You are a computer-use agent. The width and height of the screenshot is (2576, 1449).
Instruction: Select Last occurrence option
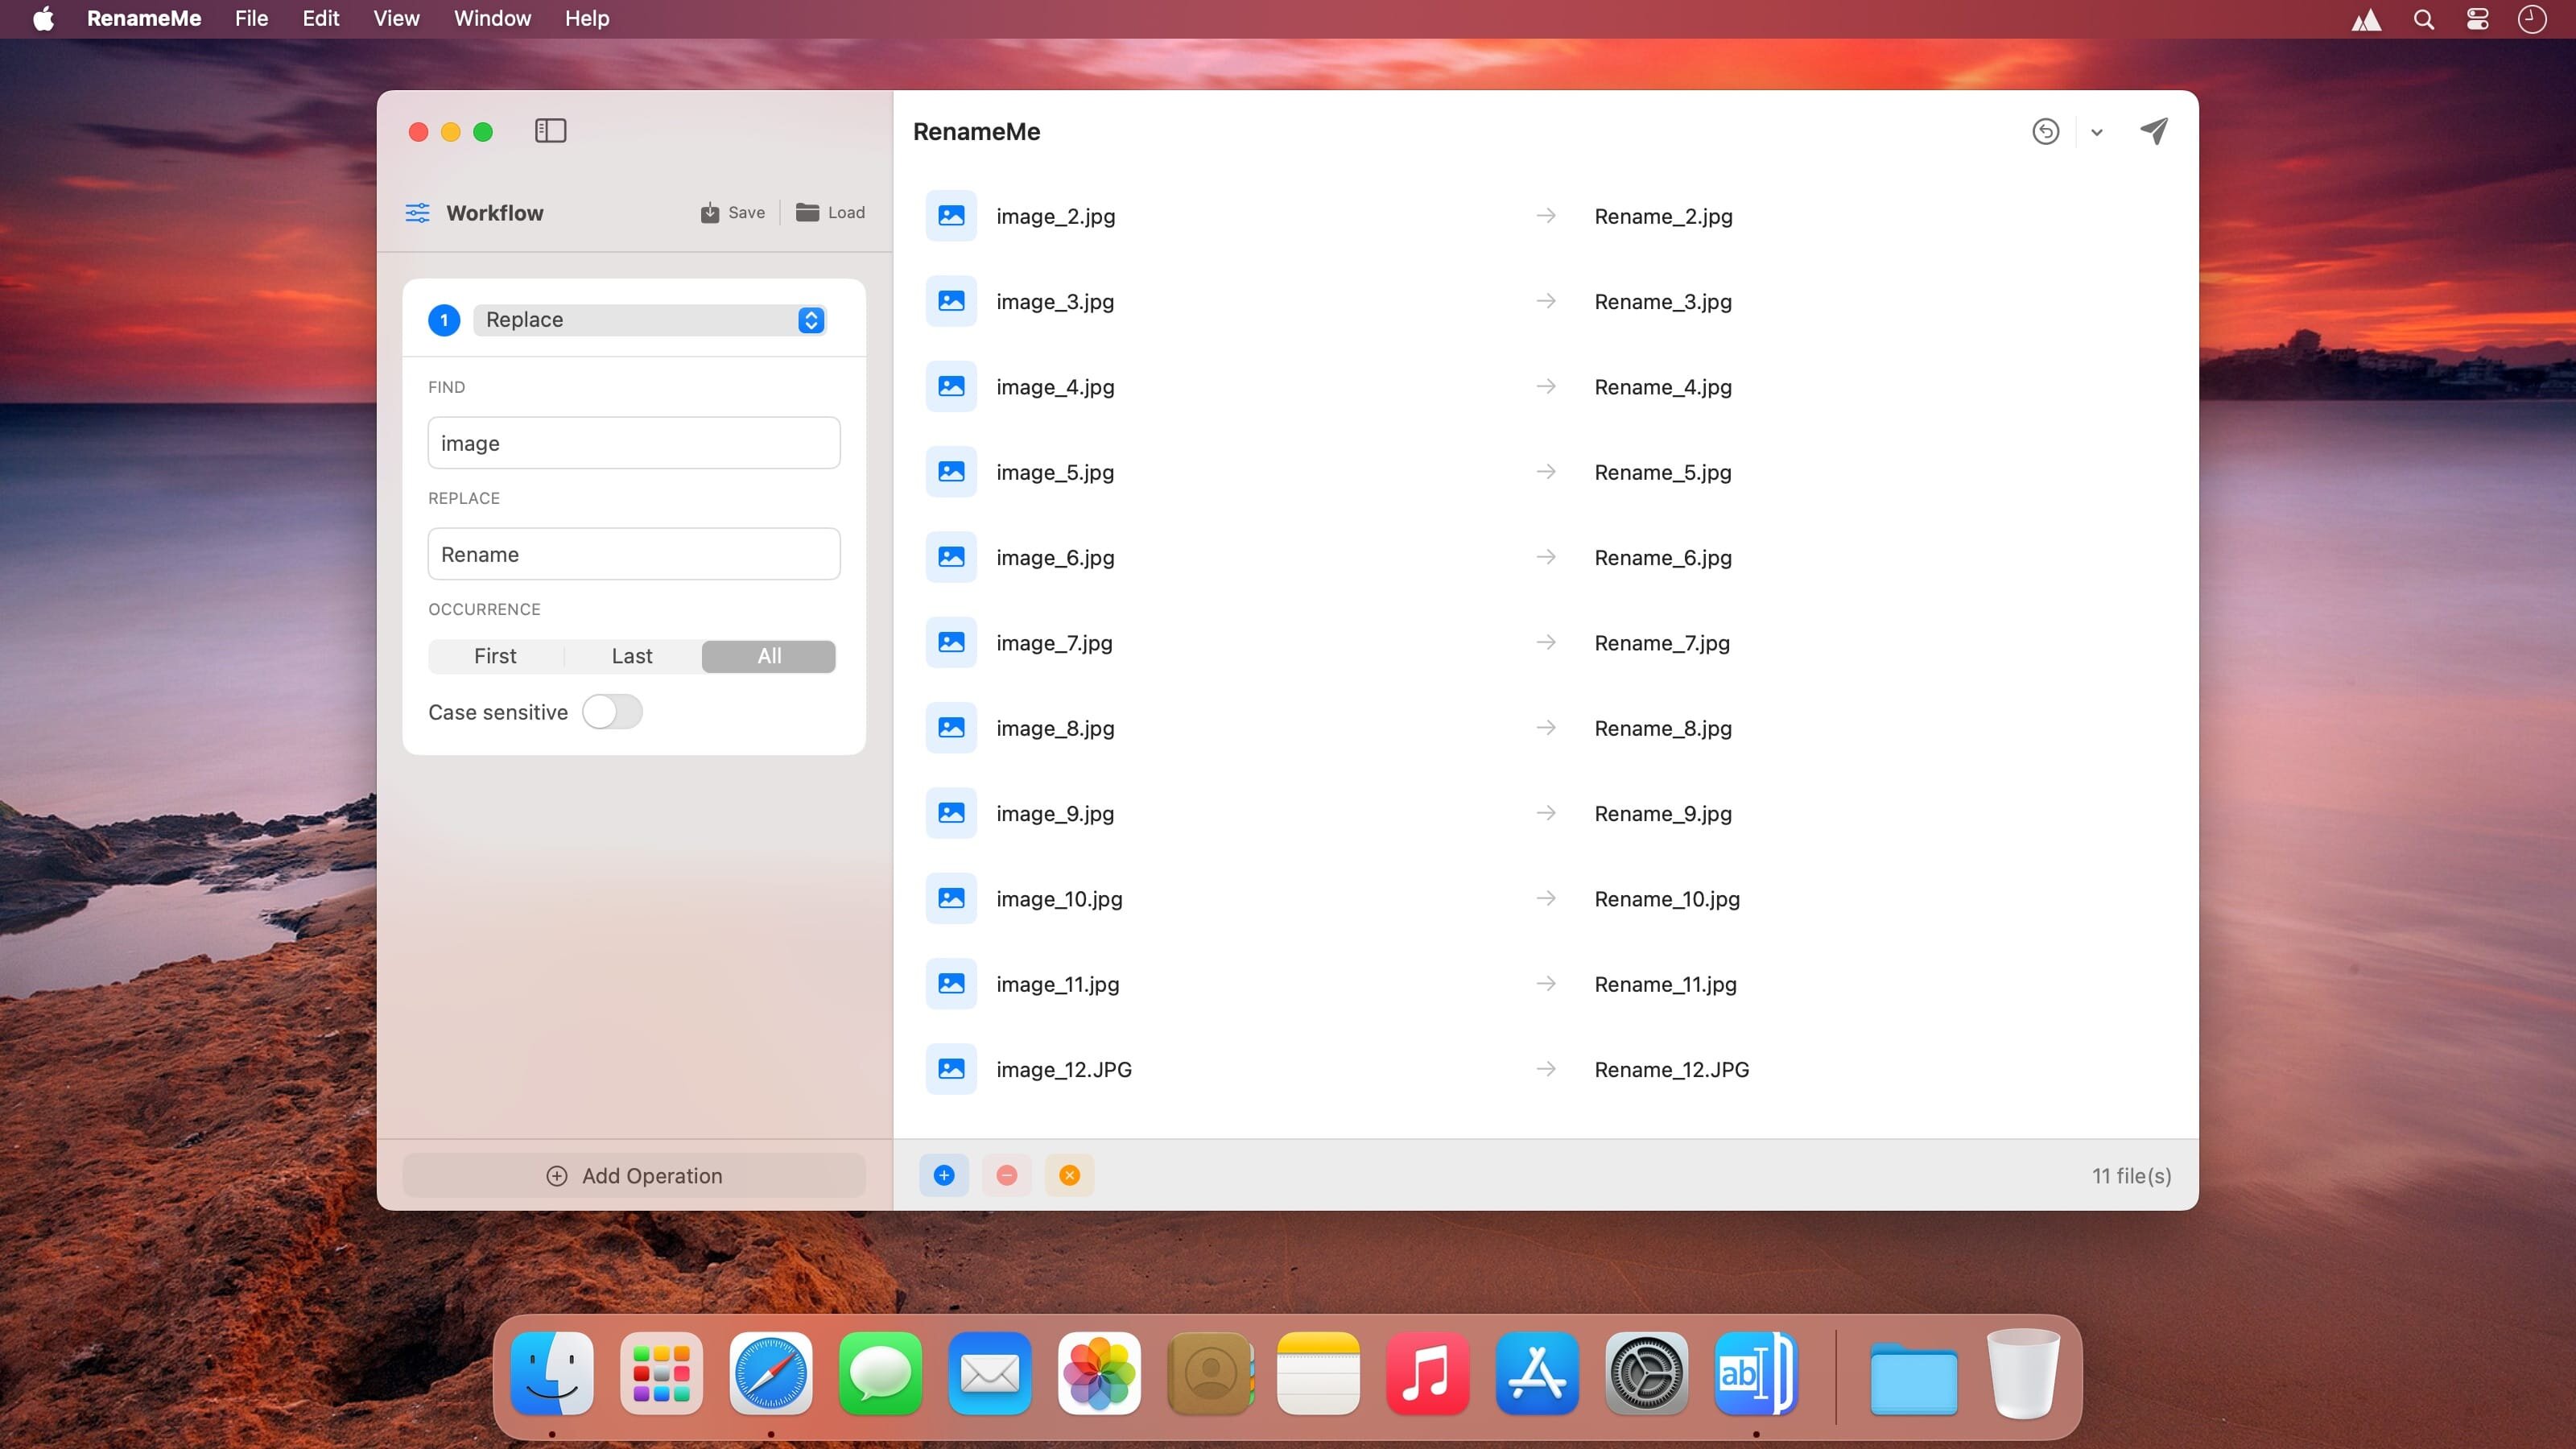(632, 656)
